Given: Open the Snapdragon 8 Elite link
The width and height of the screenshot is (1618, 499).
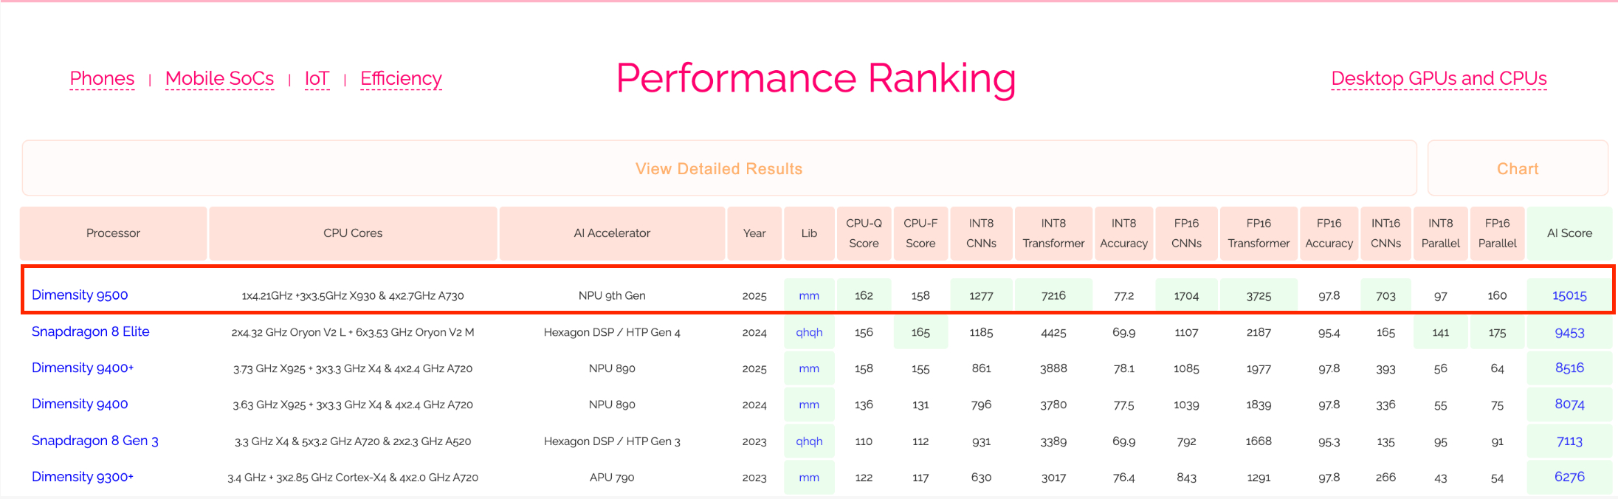Looking at the screenshot, I should 90,331.
